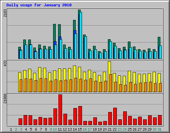Click day label 27 on the x-axis
This screenshot has width=170, height=133.
click(139, 129)
